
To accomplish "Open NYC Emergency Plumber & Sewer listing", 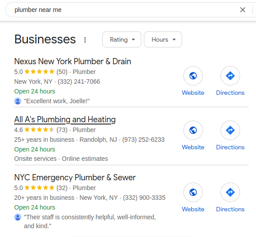I will [75, 177].
